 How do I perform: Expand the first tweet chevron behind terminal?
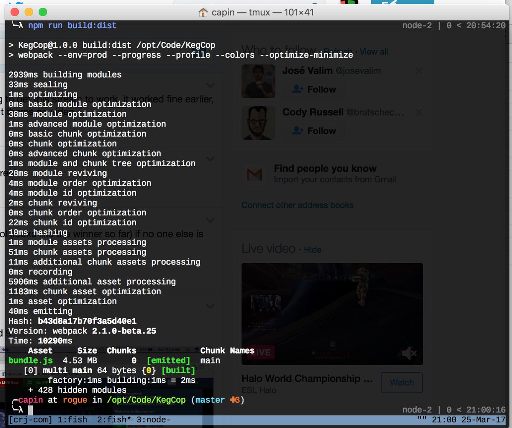210,85
